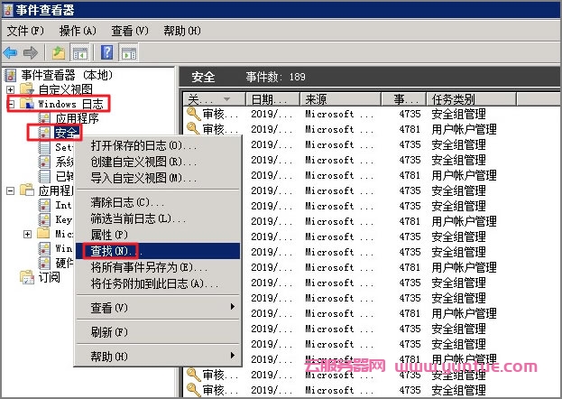Click the 来源 column header
The height and width of the screenshot is (399, 562).
(338, 99)
